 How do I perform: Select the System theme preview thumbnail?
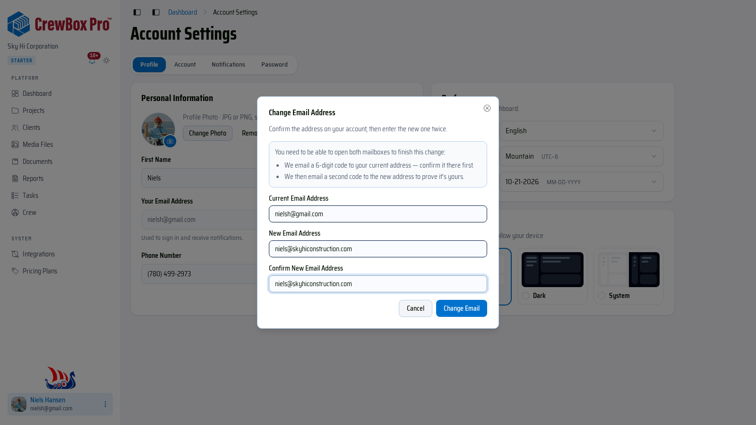click(628, 270)
